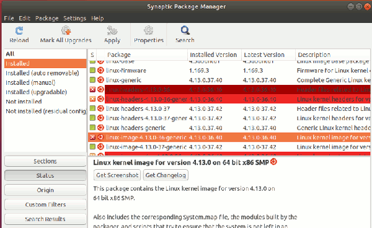Click the Apply toolbar icon
The width and height of the screenshot is (372, 228).
[x=112, y=30]
